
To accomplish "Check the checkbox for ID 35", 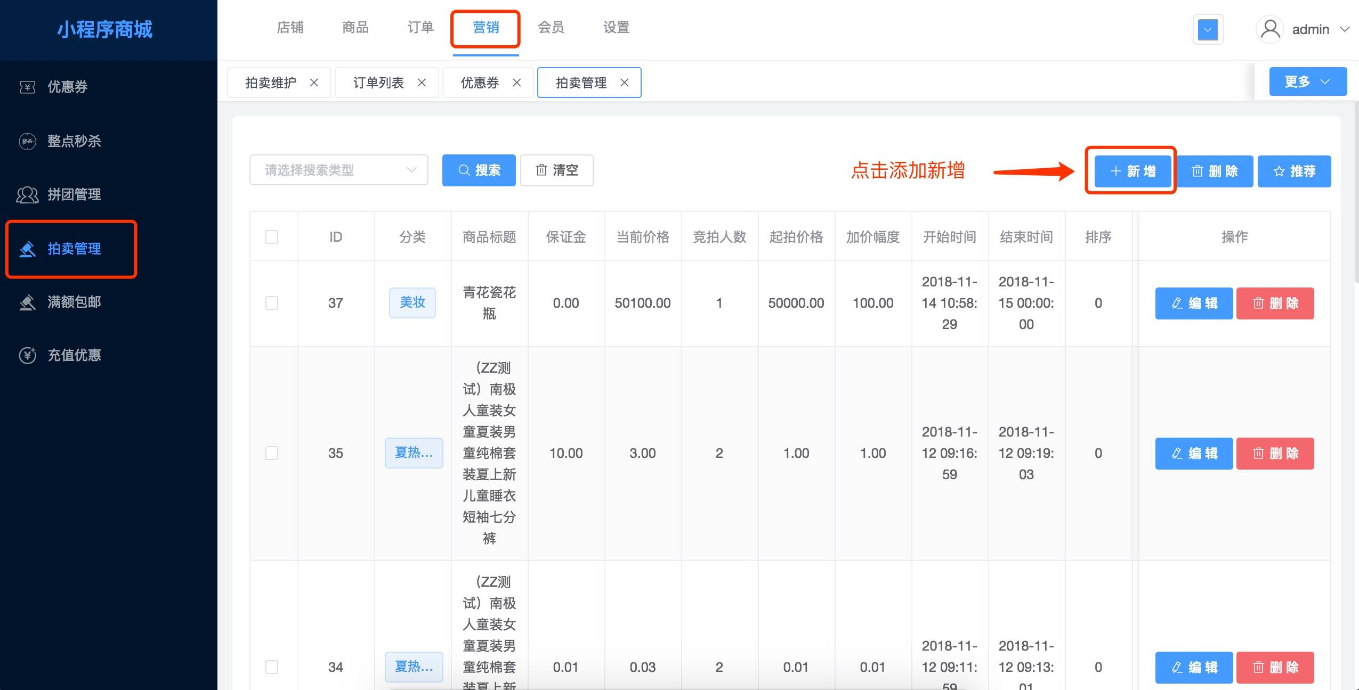I will coord(272,453).
